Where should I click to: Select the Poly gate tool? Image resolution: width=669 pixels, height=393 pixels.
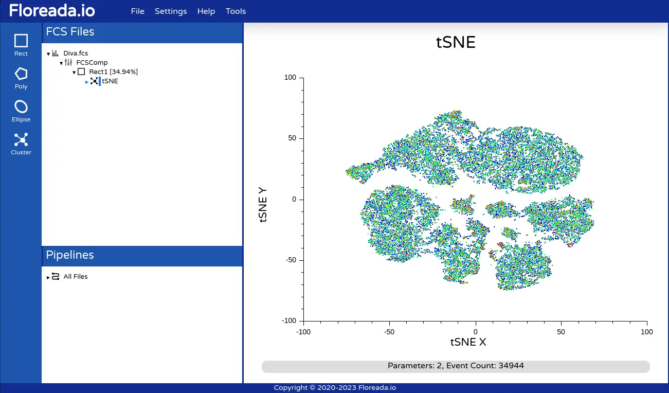pyautogui.click(x=21, y=78)
